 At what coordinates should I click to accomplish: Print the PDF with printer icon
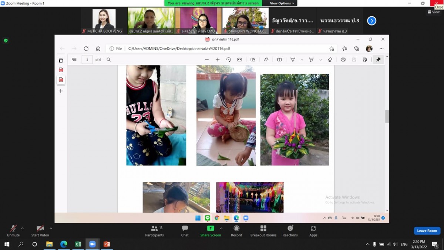(343, 60)
